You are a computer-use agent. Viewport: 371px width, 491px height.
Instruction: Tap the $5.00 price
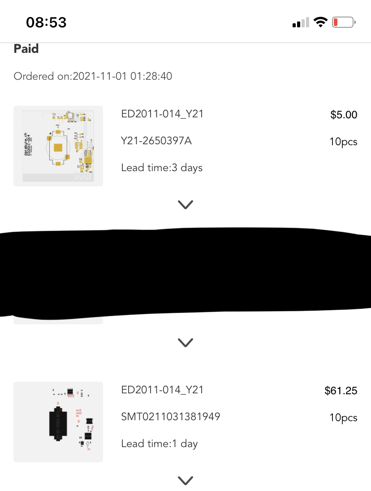click(x=344, y=115)
